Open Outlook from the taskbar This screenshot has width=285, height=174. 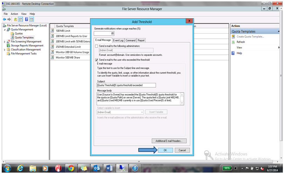tap(97, 168)
